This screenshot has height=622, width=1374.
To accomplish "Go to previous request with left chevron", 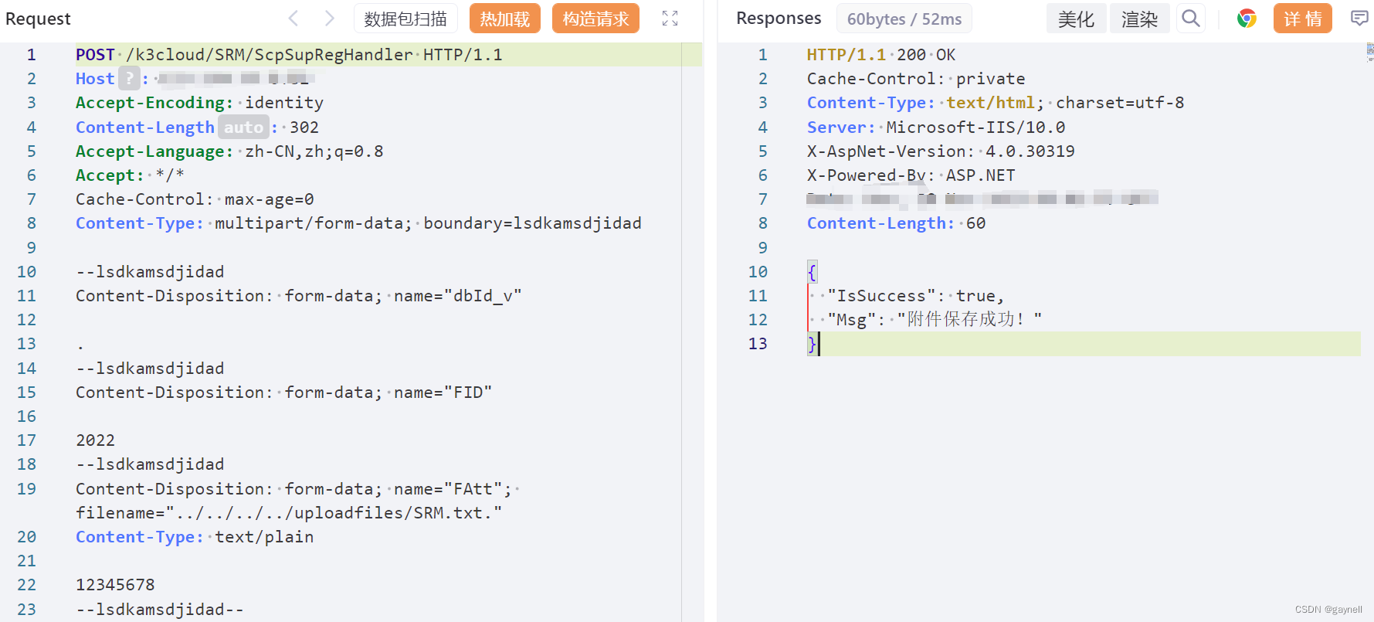I will click(293, 19).
